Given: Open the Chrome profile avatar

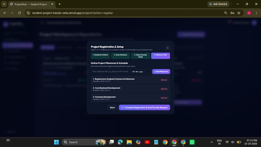Looking at the screenshot, I should [249, 13].
